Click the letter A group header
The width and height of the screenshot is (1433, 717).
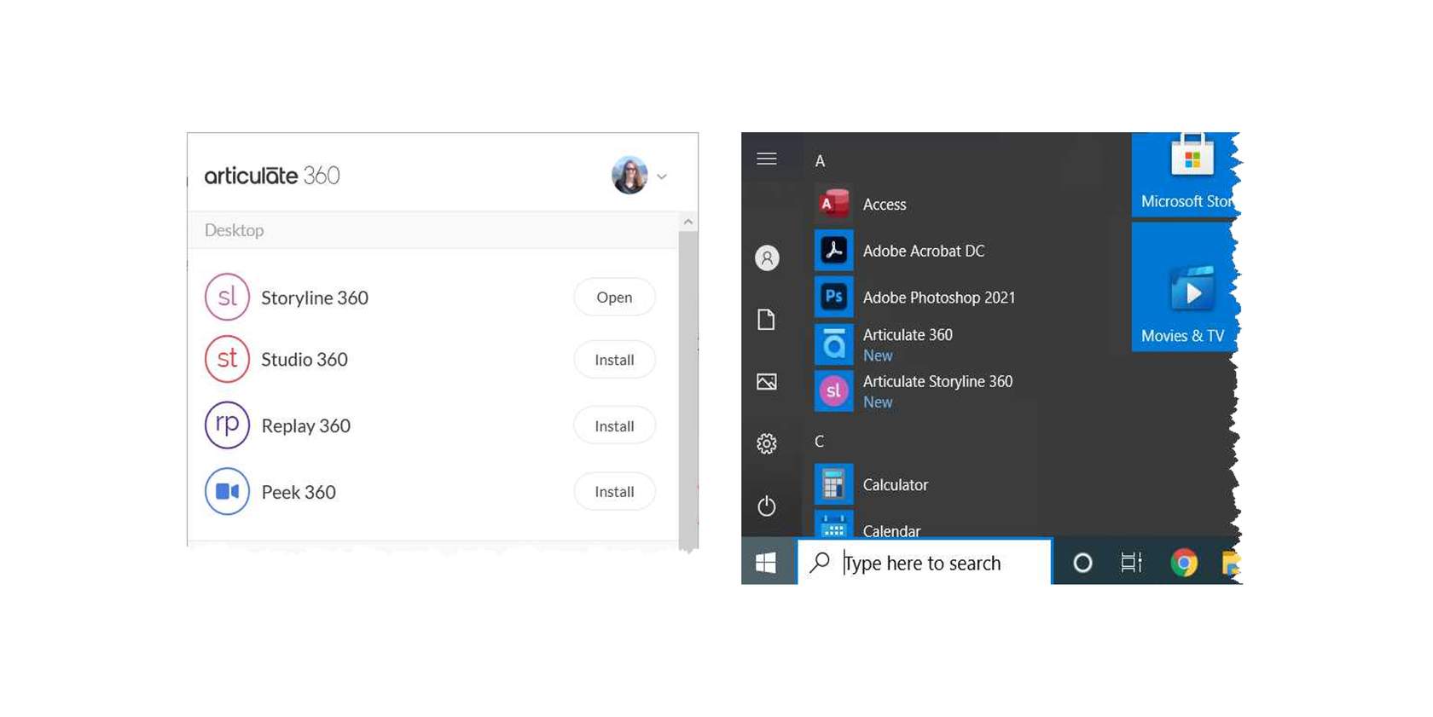[x=820, y=161]
